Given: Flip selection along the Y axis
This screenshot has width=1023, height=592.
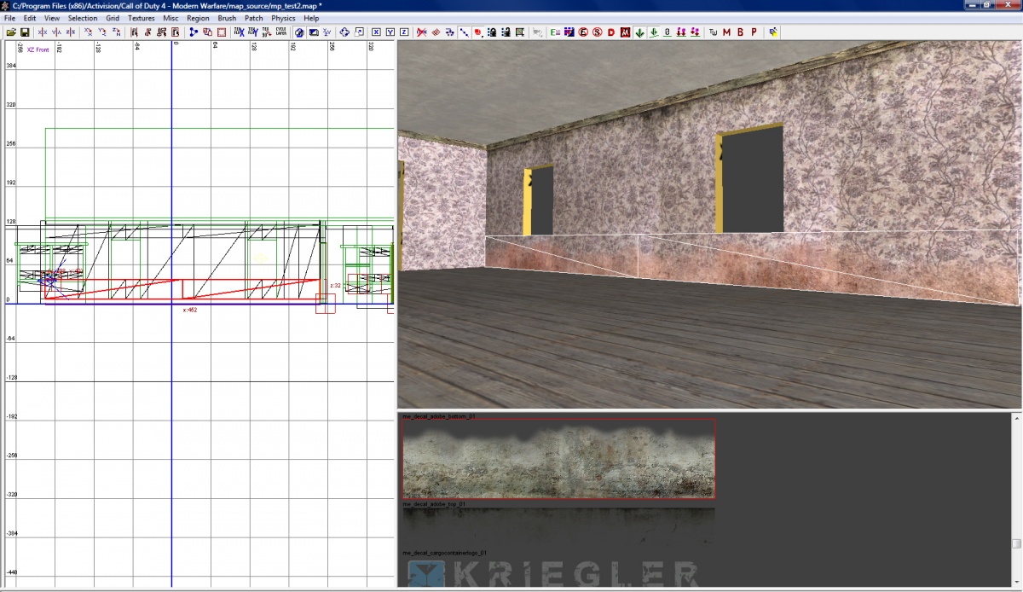Looking at the screenshot, I should pos(55,32).
